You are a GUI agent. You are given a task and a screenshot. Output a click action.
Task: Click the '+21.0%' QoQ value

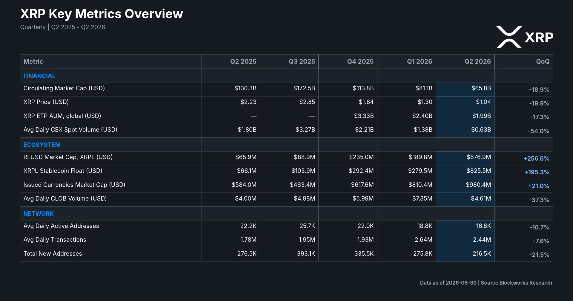(539, 186)
